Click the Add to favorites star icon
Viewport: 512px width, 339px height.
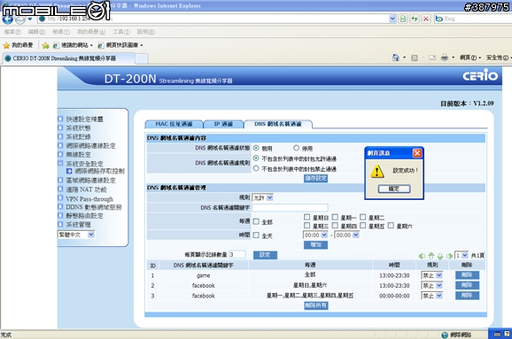pos(46,45)
